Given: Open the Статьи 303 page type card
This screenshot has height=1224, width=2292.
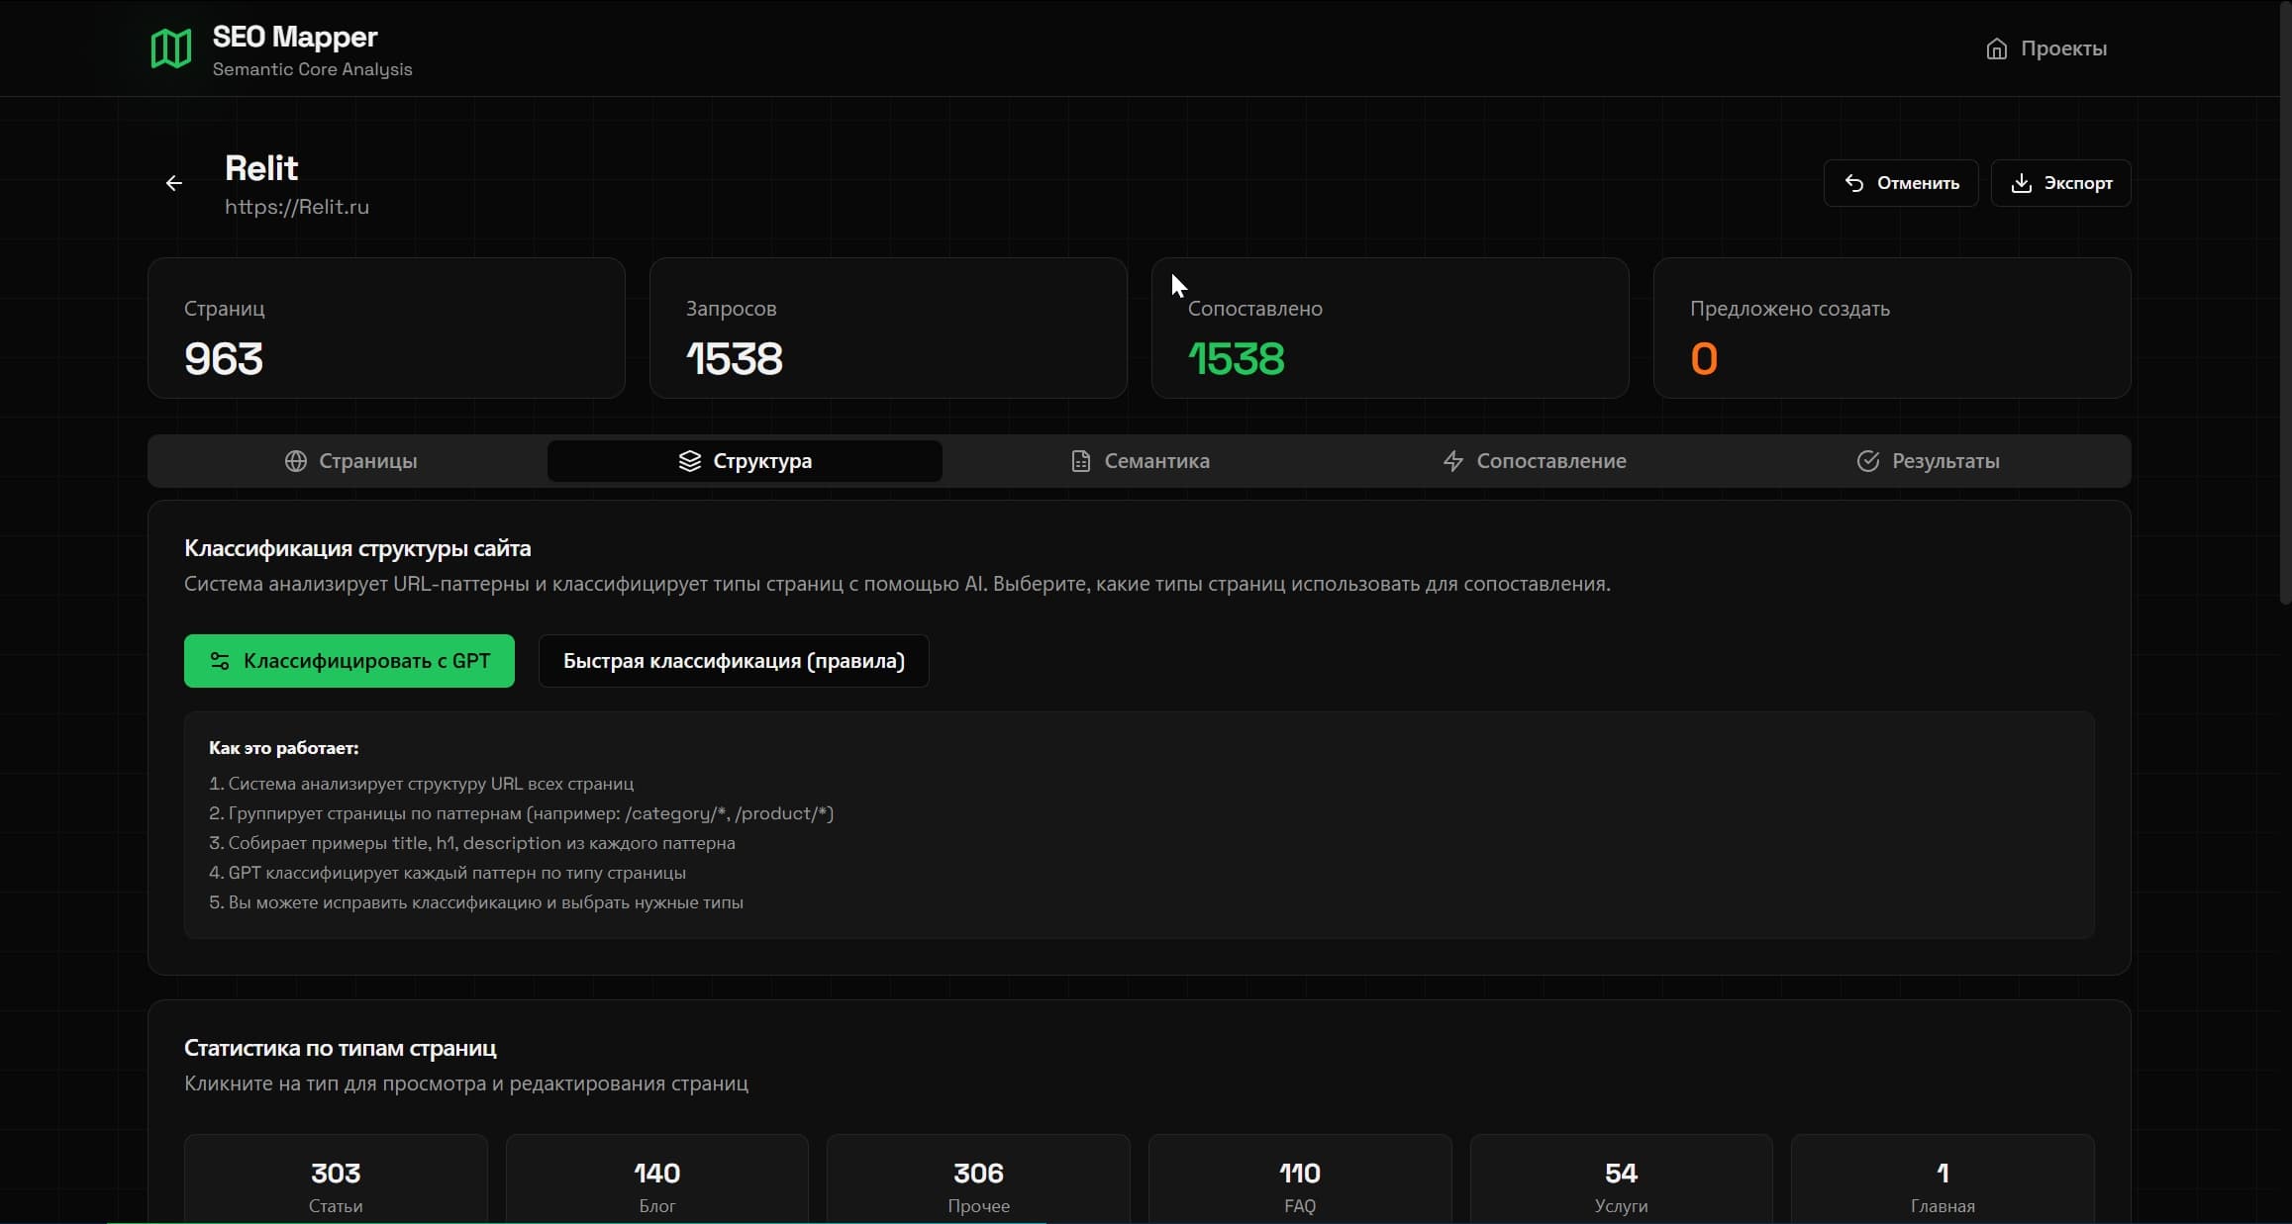Looking at the screenshot, I should pos(336,1182).
